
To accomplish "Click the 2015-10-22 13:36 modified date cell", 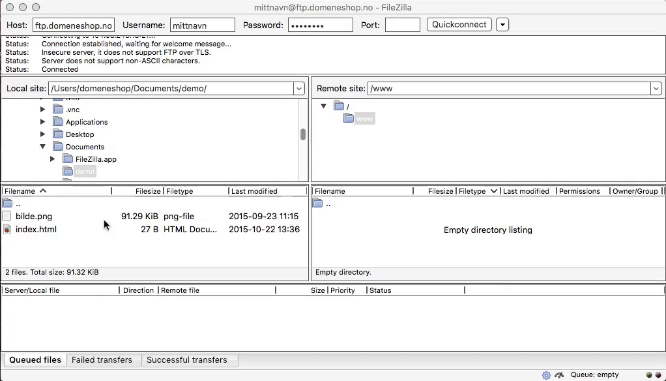I will [x=264, y=230].
